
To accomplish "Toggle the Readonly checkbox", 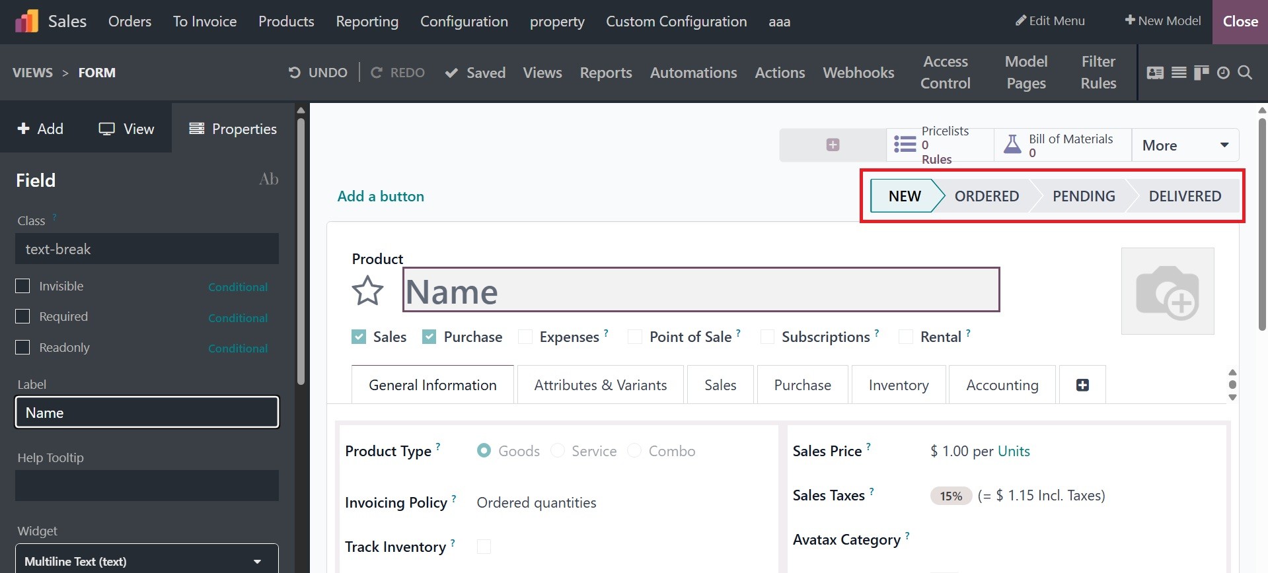I will pyautogui.click(x=22, y=347).
